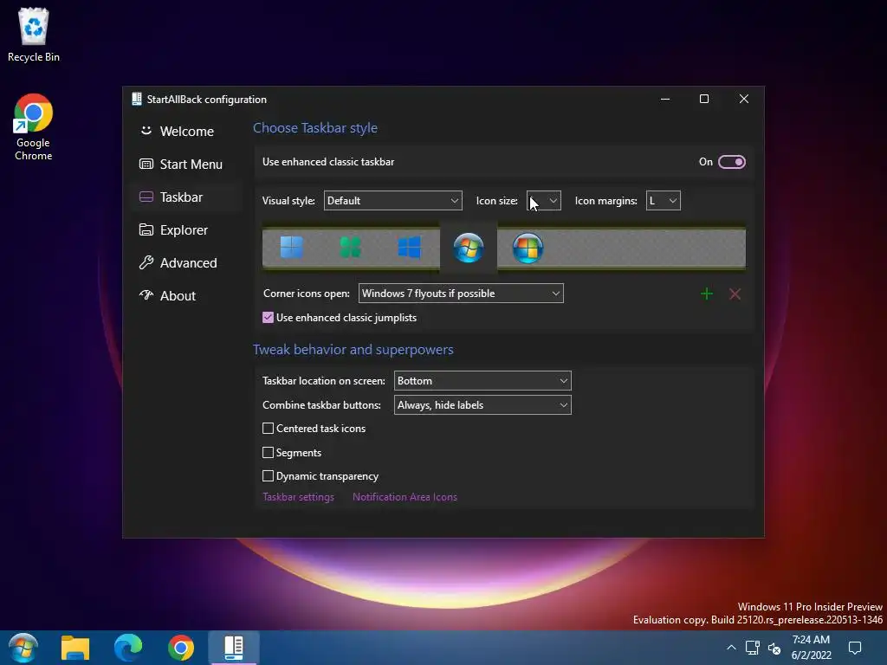The width and height of the screenshot is (887, 665).
Task: Select the Windows 11 start button style
Action: 292,247
